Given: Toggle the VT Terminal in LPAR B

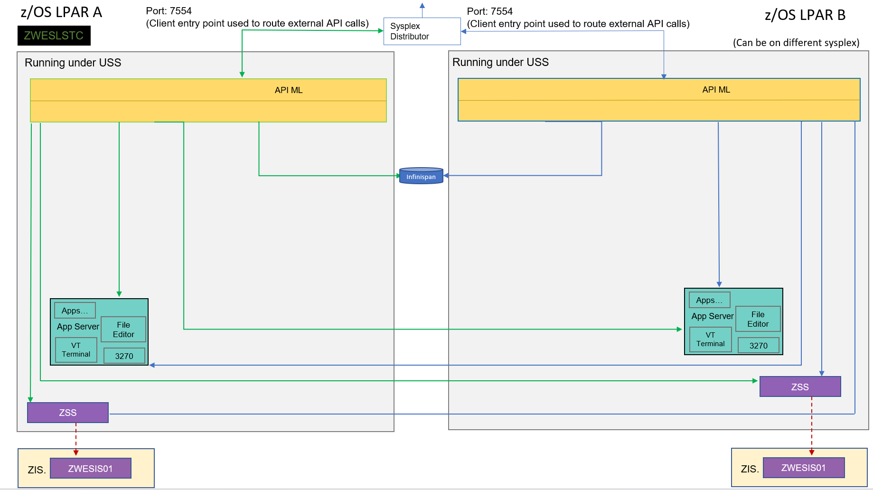Looking at the screenshot, I should coord(710,339).
